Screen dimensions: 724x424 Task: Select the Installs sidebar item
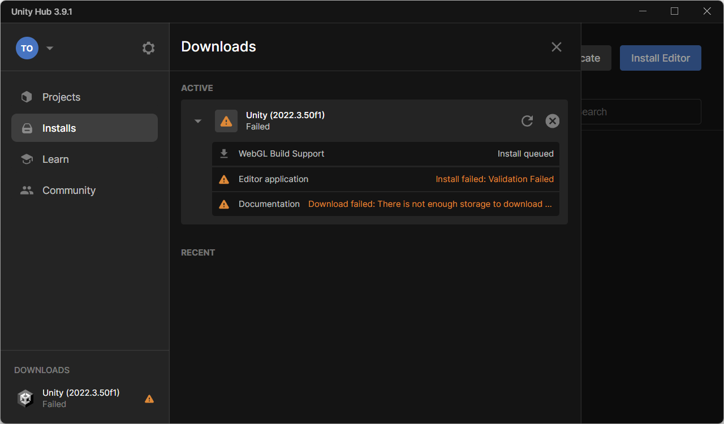pyautogui.click(x=84, y=128)
